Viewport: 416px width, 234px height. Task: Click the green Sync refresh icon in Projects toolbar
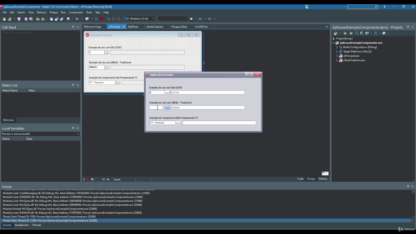357,33
